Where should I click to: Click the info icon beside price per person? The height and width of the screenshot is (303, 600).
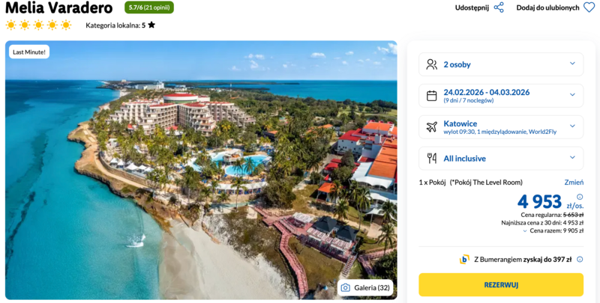[x=580, y=198]
